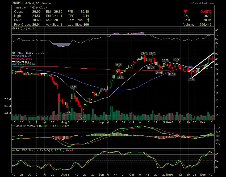Click the Ask value 20.80
Viewport: 226px width, 177px height.
(58, 20)
